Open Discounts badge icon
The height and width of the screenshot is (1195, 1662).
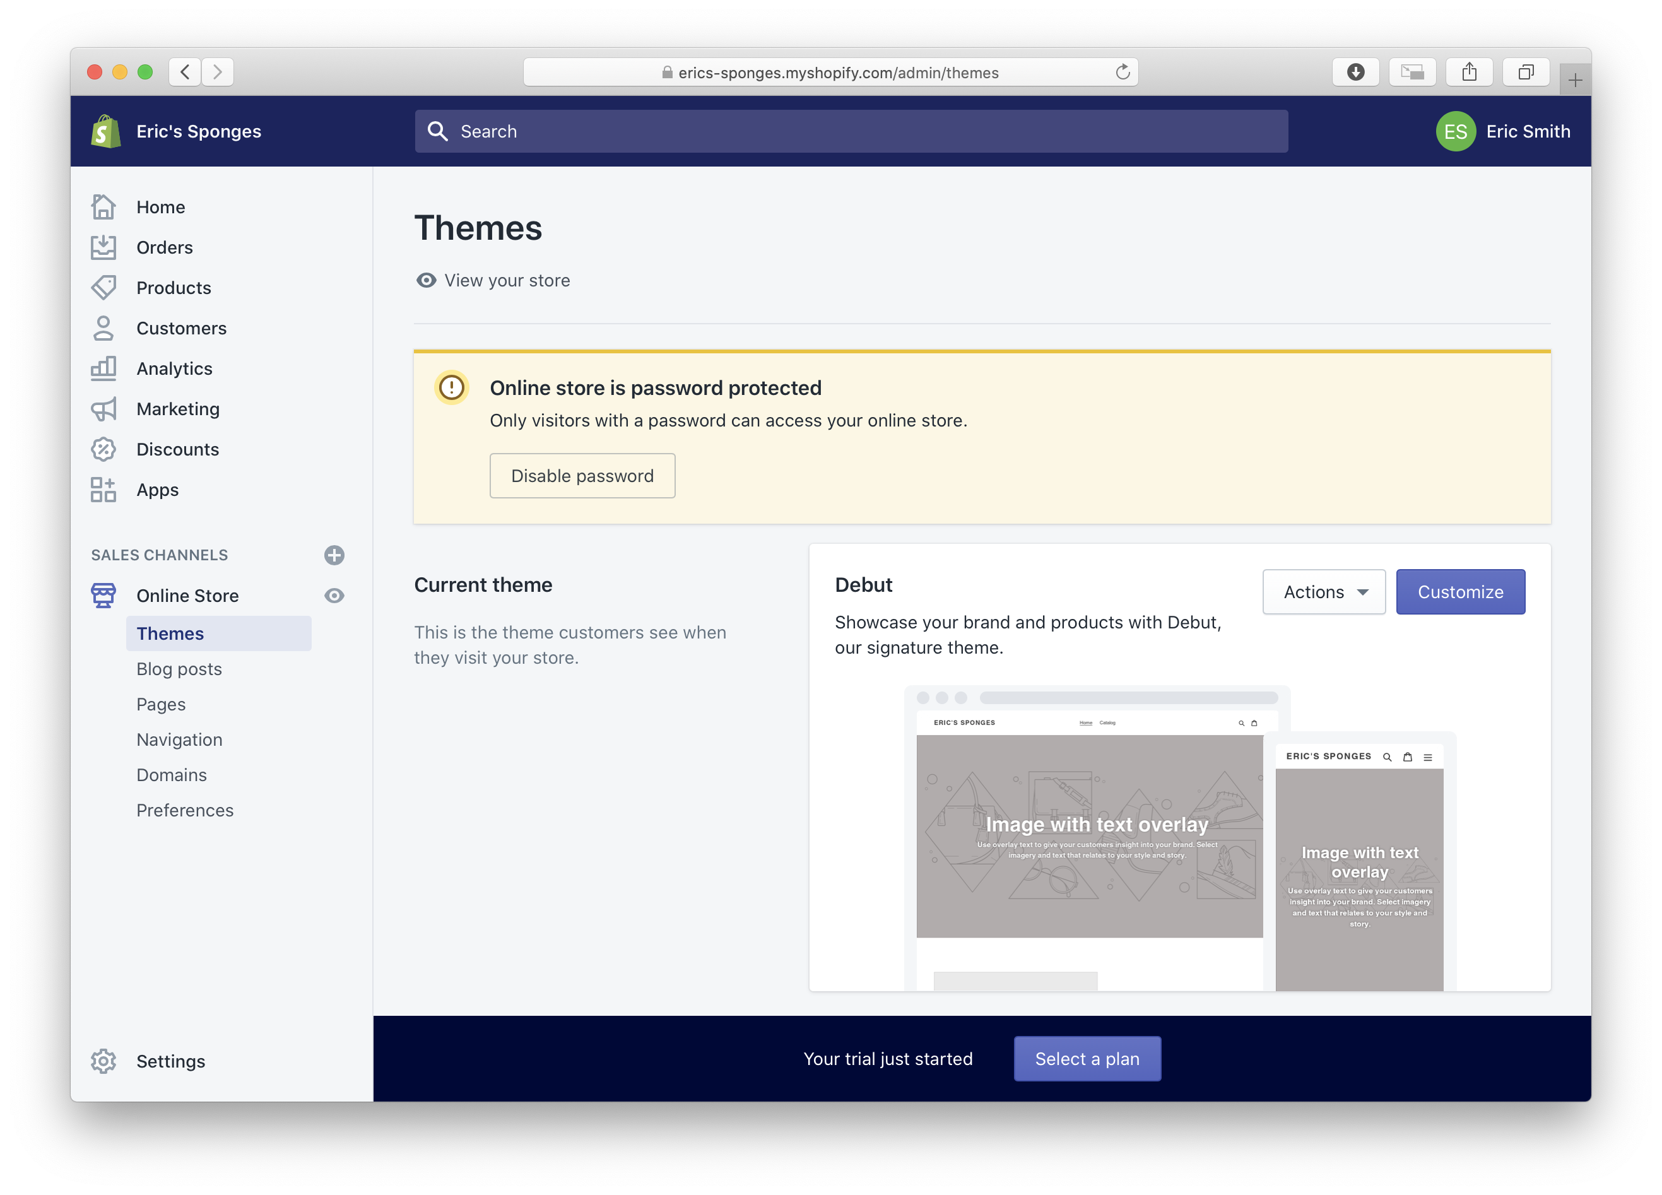point(103,449)
